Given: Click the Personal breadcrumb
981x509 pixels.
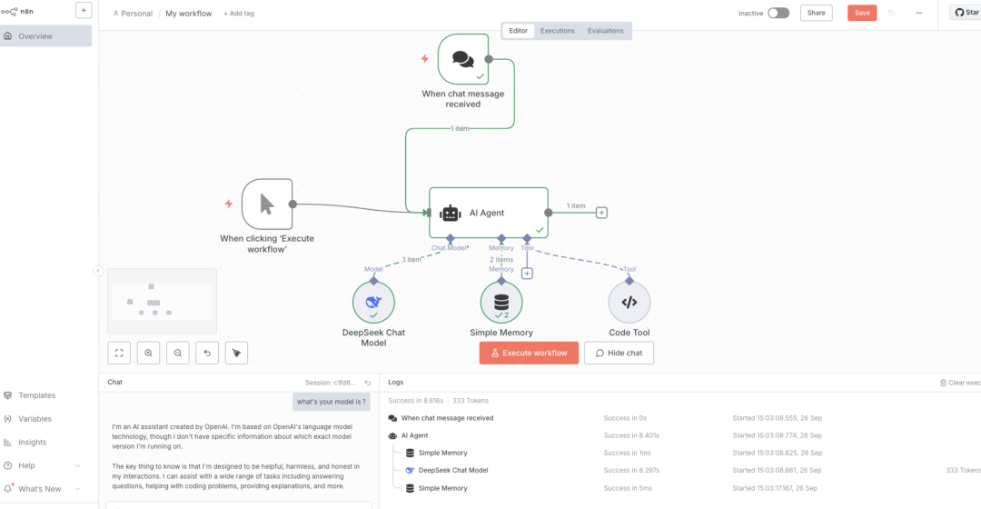Looking at the screenshot, I should click(132, 13).
